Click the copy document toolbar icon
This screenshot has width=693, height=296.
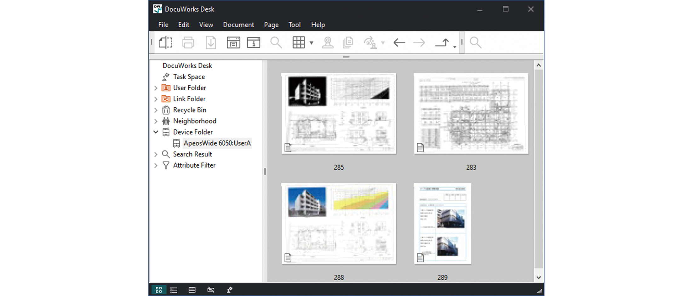click(348, 42)
